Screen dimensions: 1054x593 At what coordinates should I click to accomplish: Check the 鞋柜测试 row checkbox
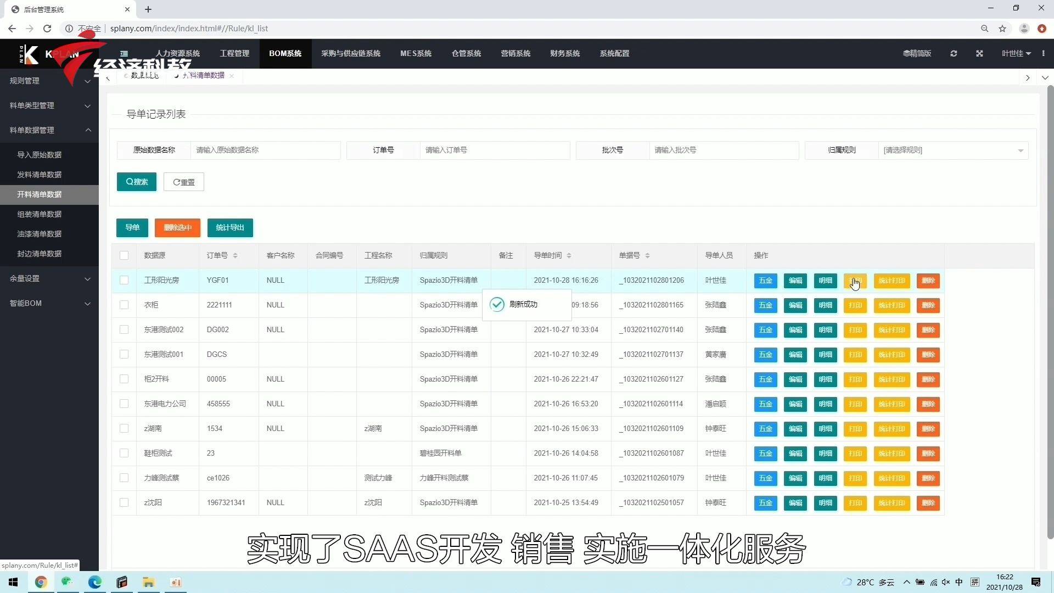pos(124,453)
